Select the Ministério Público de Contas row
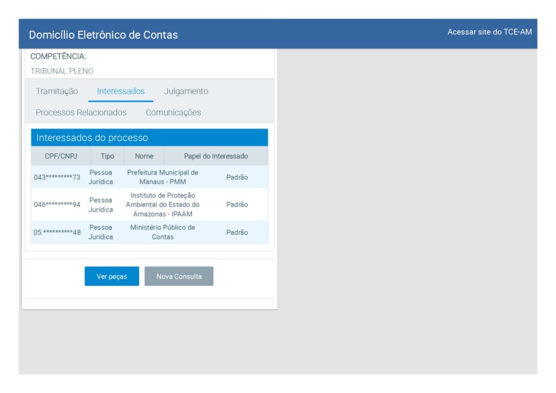 coord(162,232)
